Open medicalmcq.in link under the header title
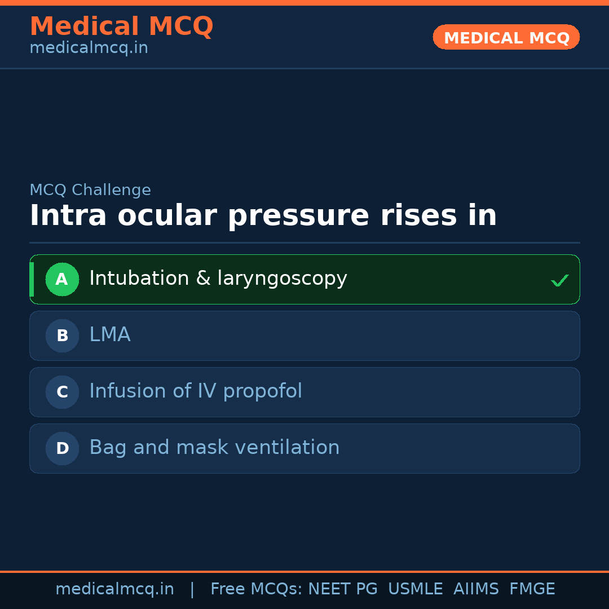This screenshot has height=609, width=609. pos(89,48)
